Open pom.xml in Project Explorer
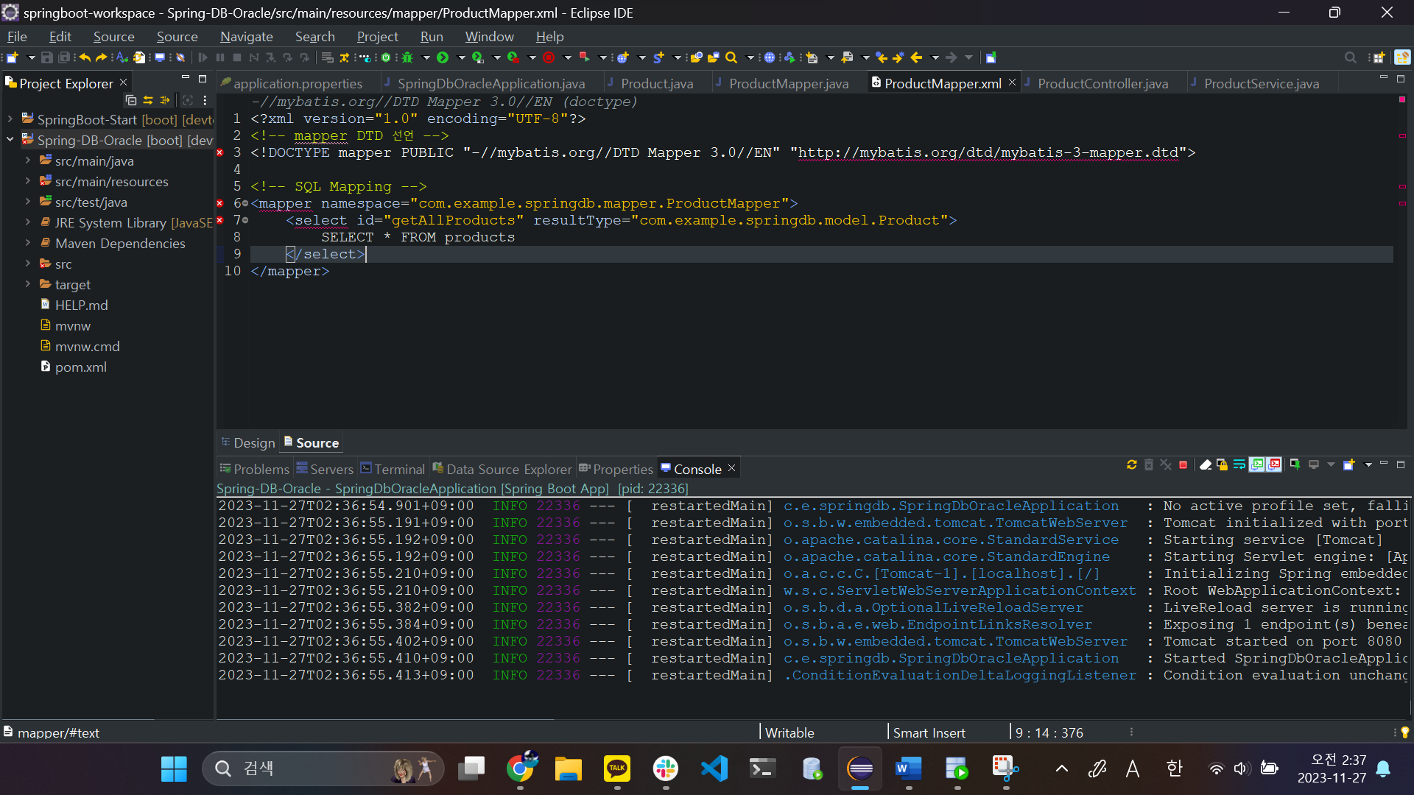The width and height of the screenshot is (1414, 795). 81,367
